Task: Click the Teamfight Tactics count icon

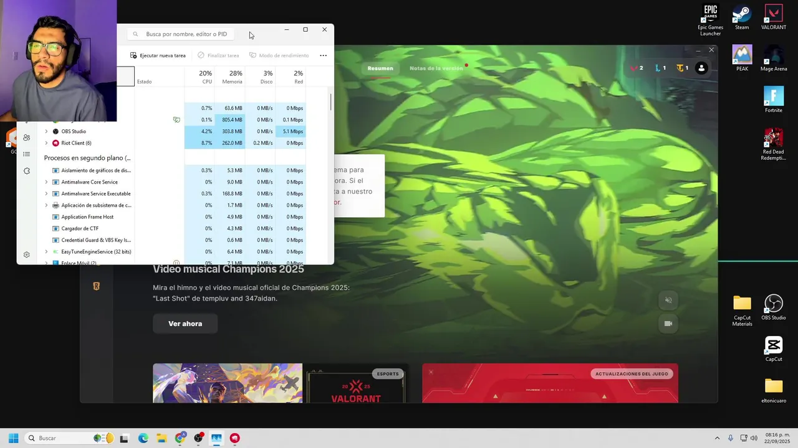Action: [683, 68]
